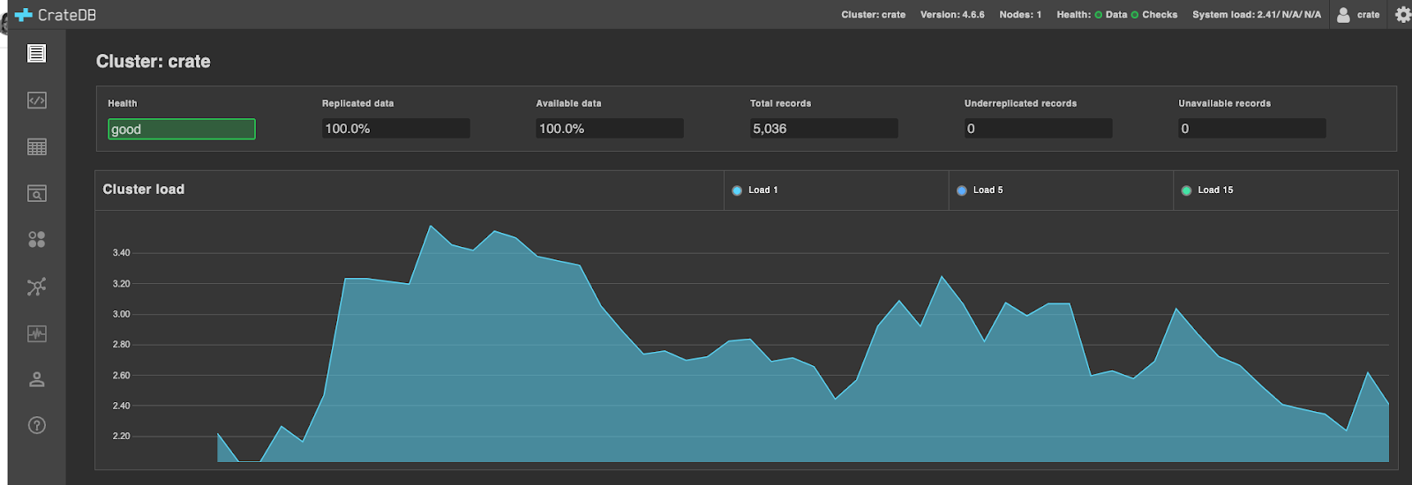Open the crate user menu
1412x485 pixels.
tap(1358, 15)
